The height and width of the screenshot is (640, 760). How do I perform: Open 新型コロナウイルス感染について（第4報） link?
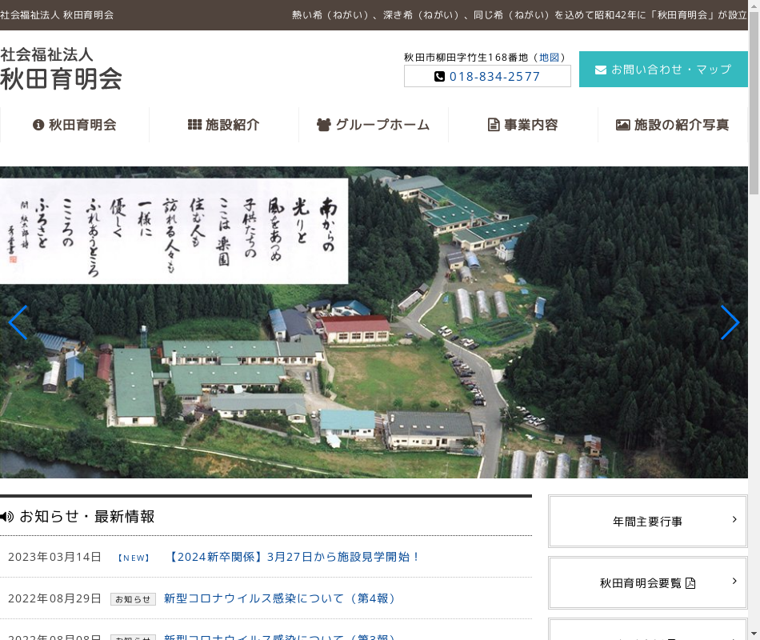click(x=281, y=598)
